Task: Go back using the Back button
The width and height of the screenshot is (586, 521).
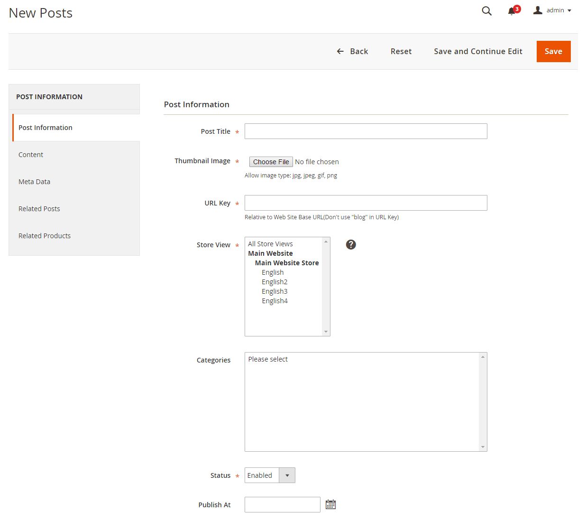Action: (x=352, y=51)
